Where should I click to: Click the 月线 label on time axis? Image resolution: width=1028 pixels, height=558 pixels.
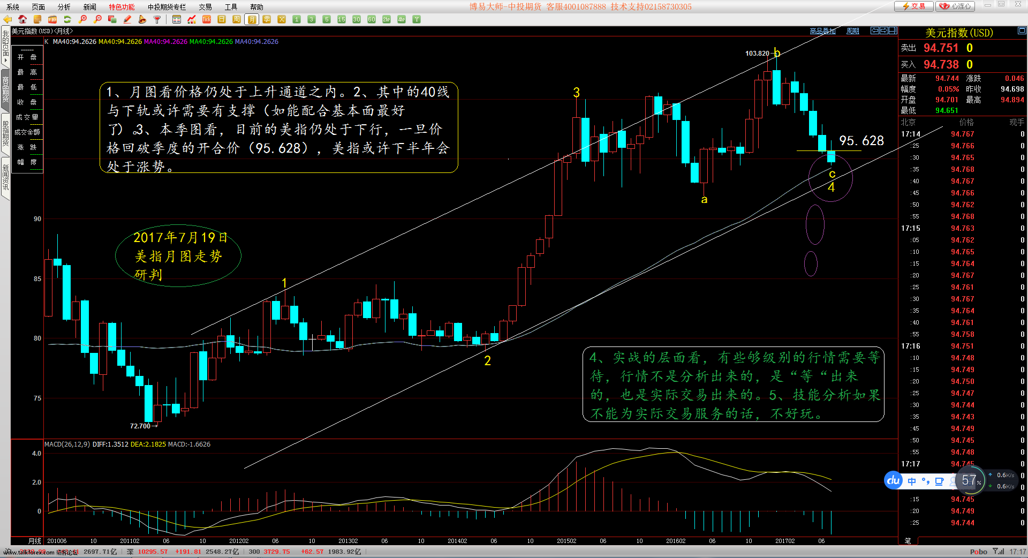pyautogui.click(x=35, y=541)
